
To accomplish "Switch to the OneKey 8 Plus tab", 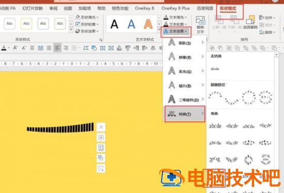I will click(x=176, y=8).
